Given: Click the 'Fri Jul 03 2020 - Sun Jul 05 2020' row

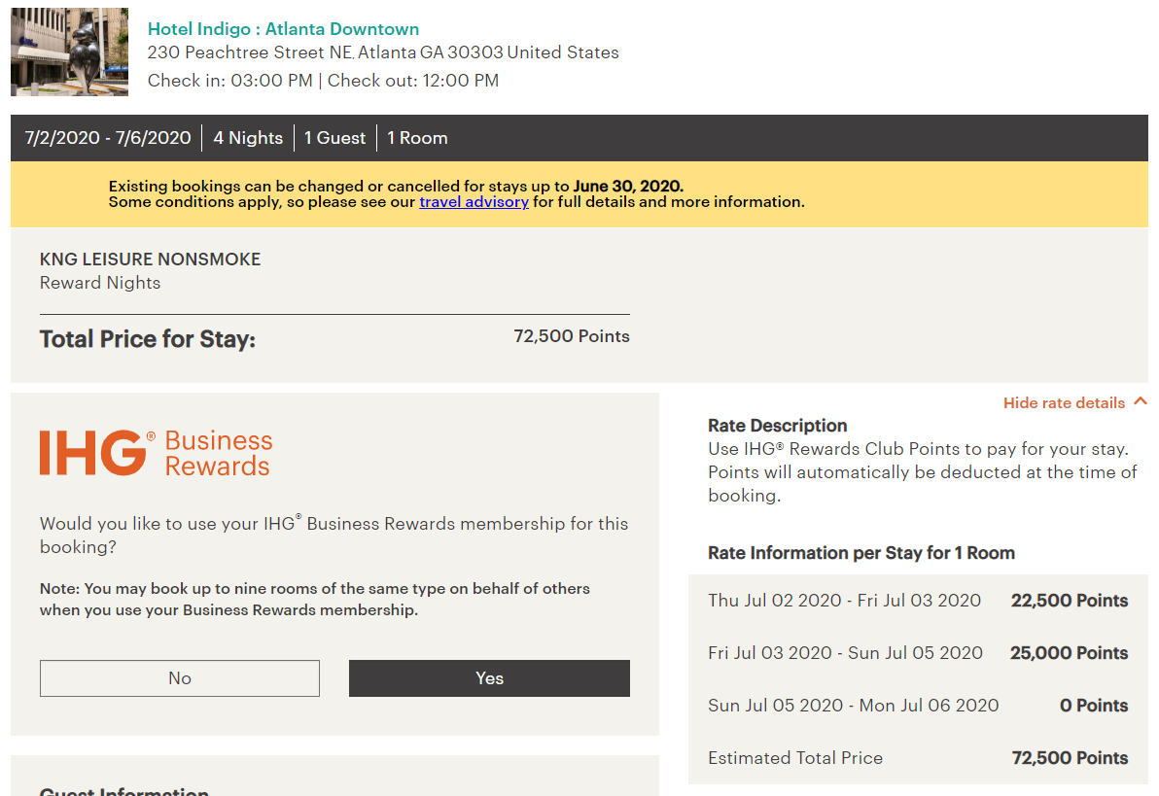Looking at the screenshot, I should coord(918,652).
